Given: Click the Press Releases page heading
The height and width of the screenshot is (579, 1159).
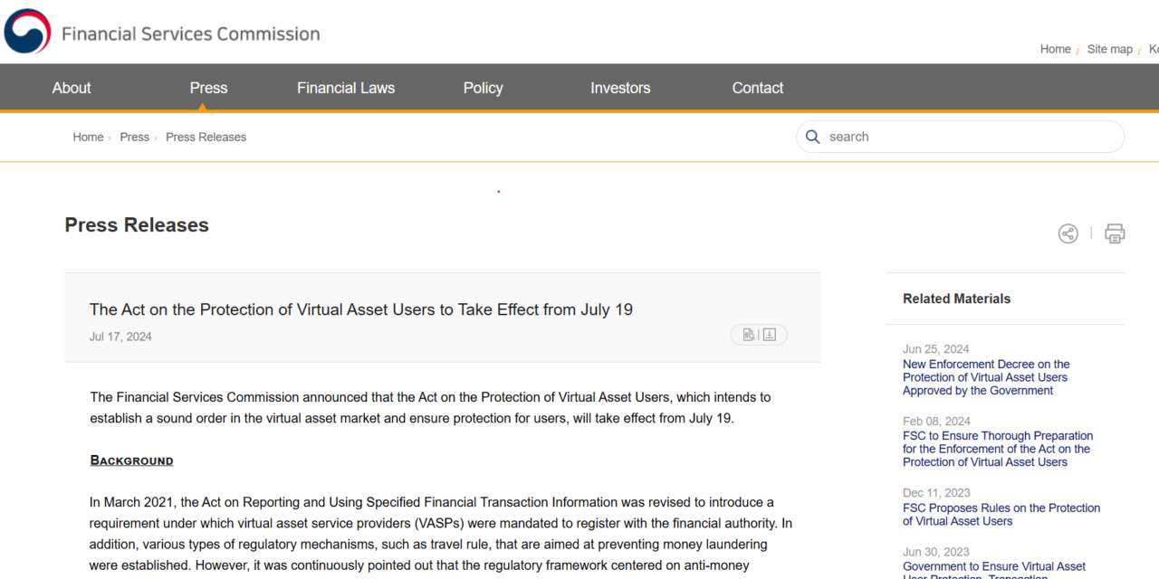Looking at the screenshot, I should [x=137, y=225].
